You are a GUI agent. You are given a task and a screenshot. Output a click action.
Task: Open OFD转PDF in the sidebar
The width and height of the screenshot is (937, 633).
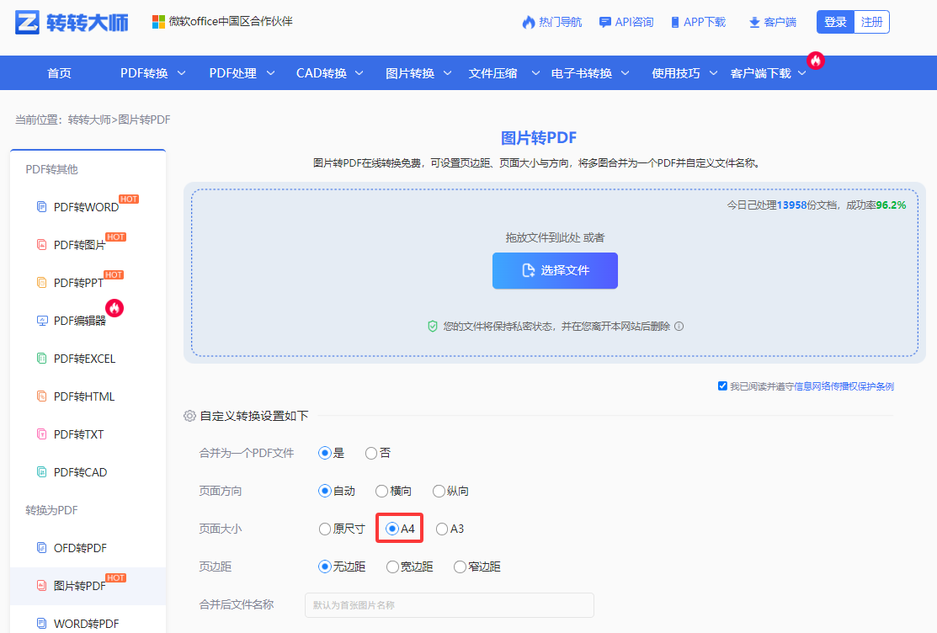pyautogui.click(x=80, y=548)
